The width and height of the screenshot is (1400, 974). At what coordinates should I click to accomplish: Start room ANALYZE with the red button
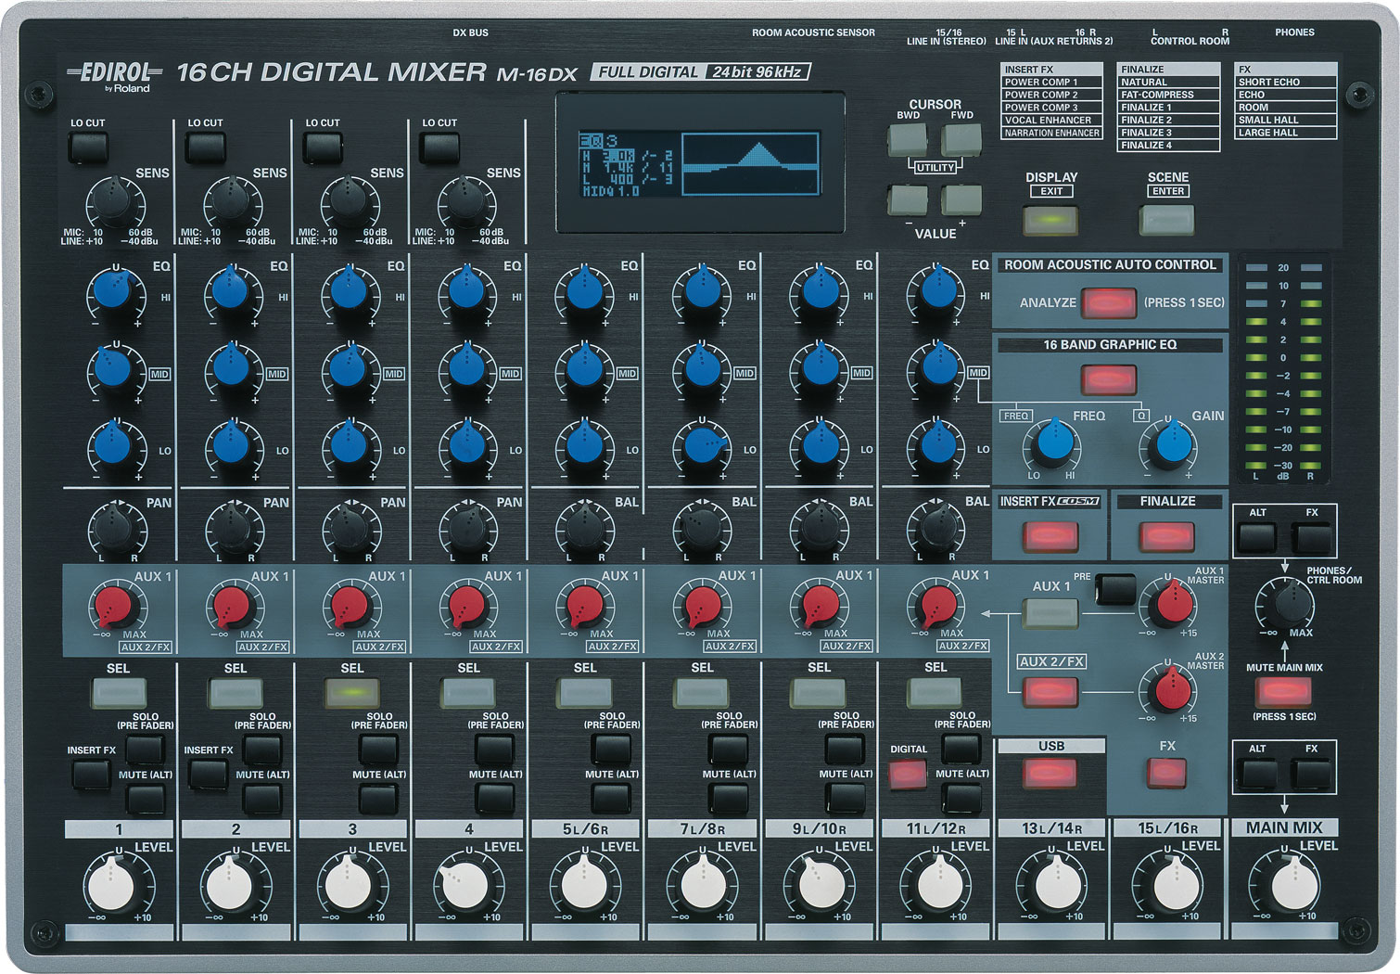click(x=1109, y=303)
